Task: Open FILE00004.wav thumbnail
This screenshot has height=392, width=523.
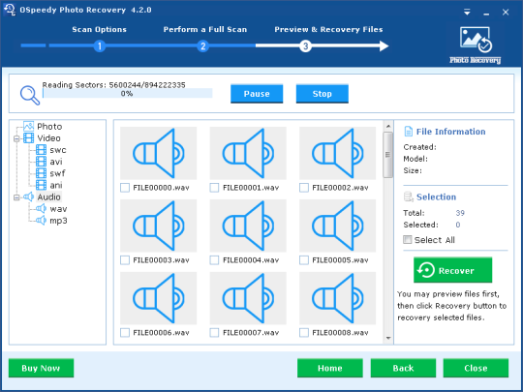Action: coord(248,226)
